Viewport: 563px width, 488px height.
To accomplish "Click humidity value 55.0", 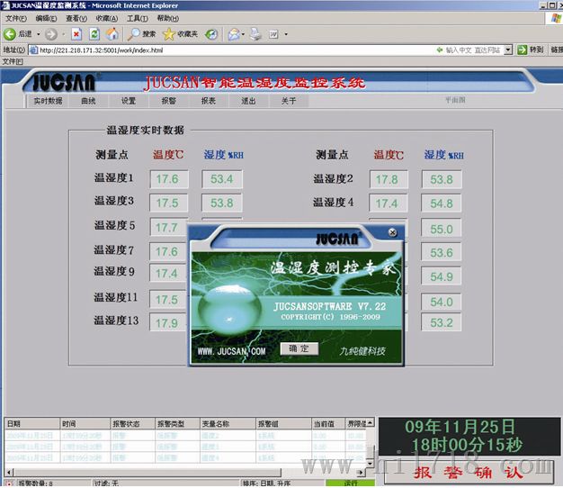I will click(x=442, y=229).
